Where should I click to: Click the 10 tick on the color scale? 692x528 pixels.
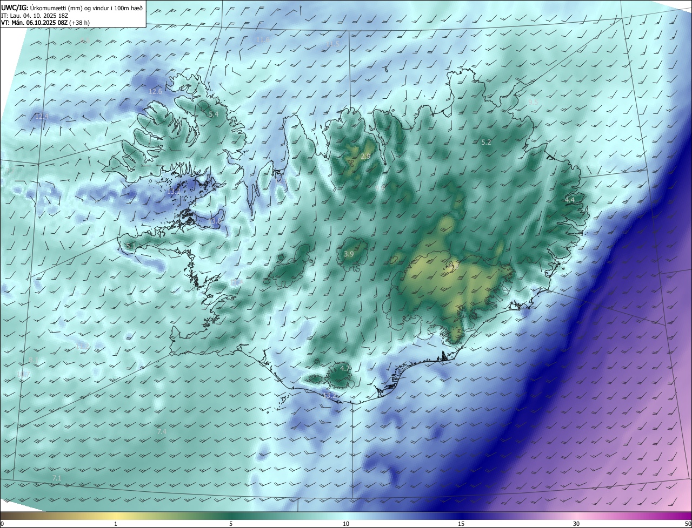pos(346,524)
